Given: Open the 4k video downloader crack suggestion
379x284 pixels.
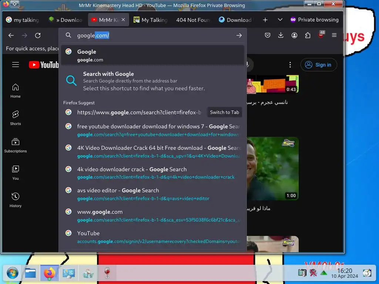Looking at the screenshot, I should [x=152, y=173].
